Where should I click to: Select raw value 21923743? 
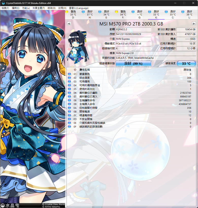pyautogui.click(x=186, y=93)
